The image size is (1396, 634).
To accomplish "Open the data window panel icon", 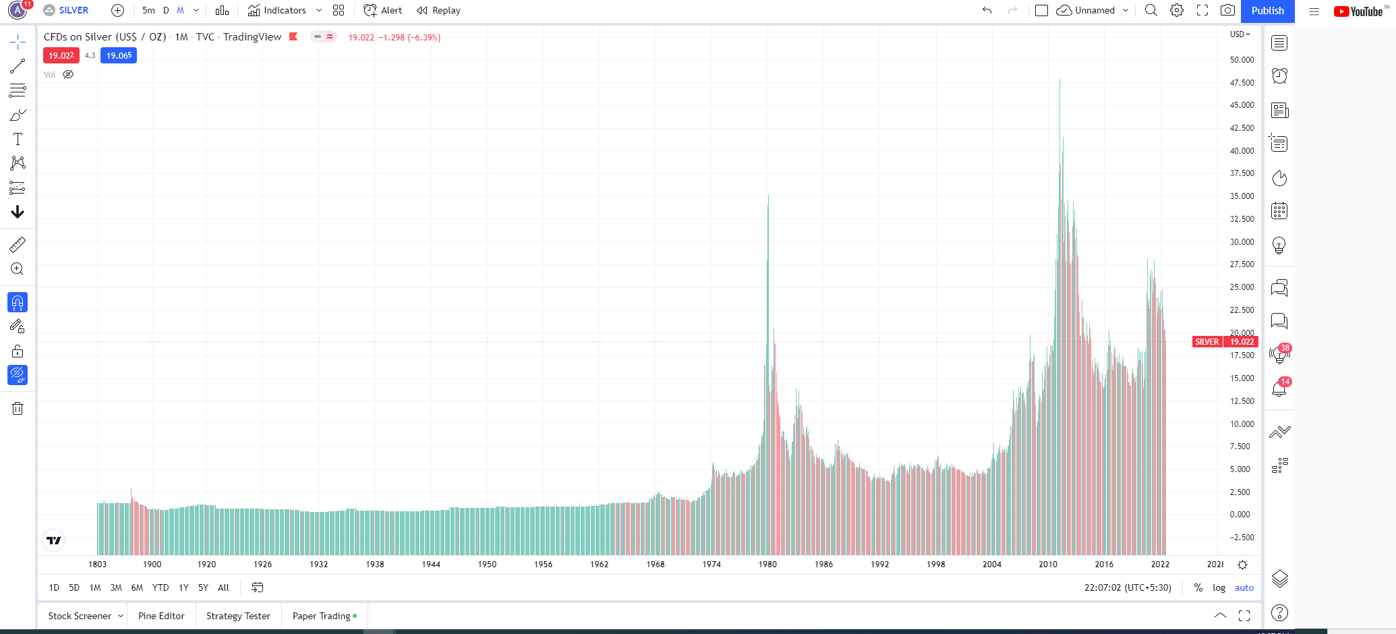I will click(x=1279, y=143).
